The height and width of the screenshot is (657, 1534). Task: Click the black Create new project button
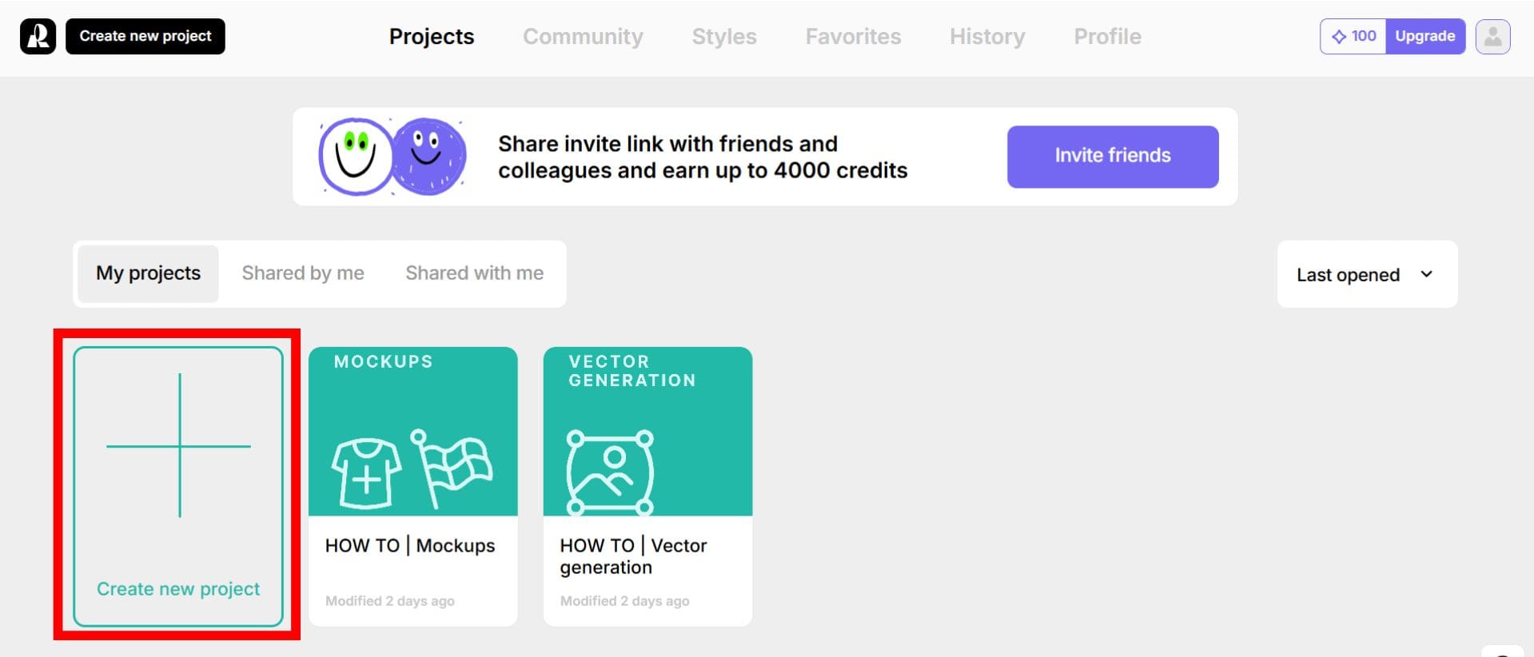[145, 37]
